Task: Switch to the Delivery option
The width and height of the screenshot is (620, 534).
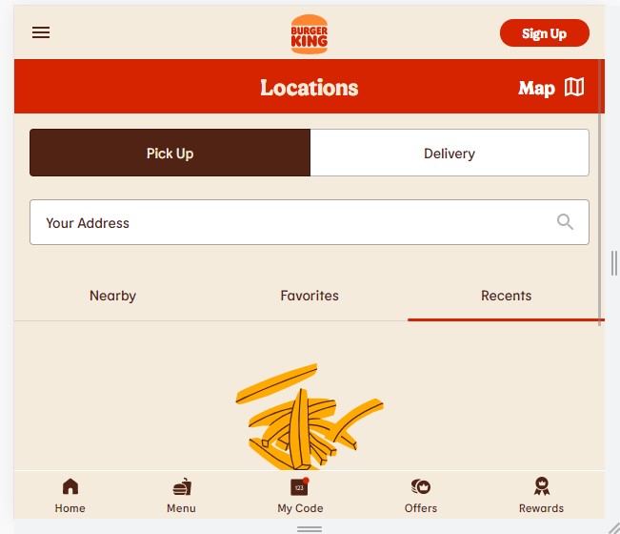Action: click(450, 153)
